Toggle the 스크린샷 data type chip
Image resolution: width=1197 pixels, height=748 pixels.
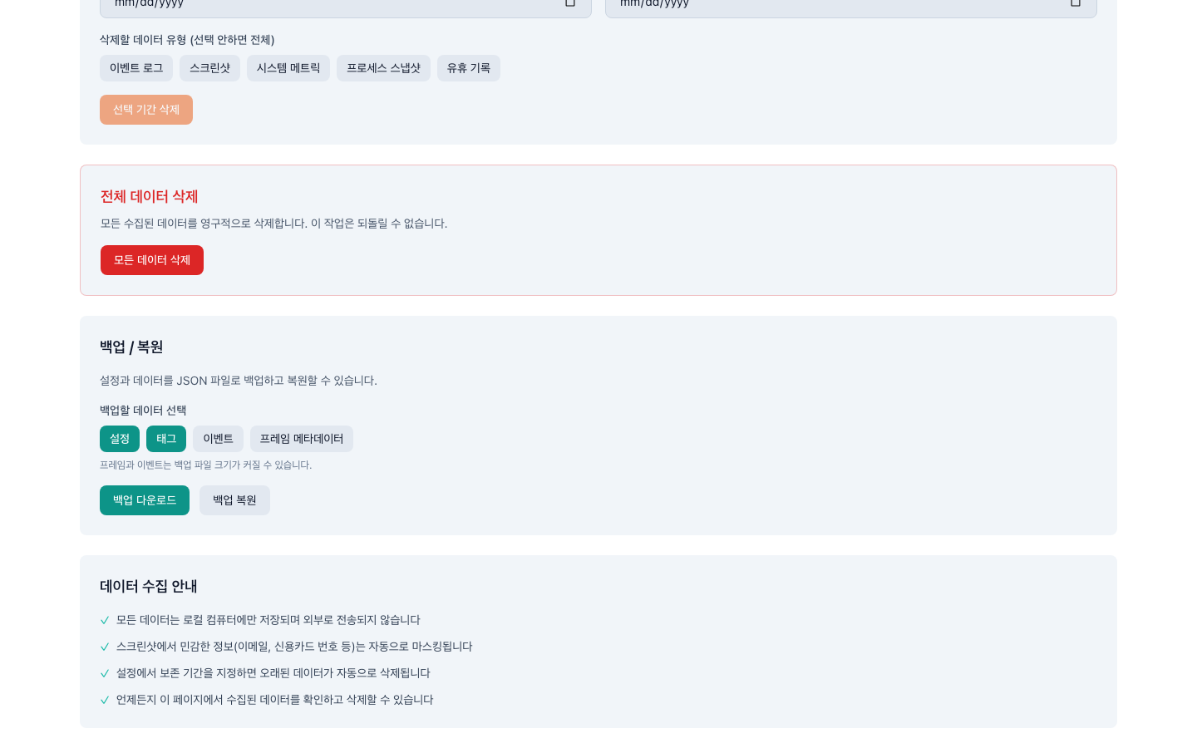click(x=209, y=68)
